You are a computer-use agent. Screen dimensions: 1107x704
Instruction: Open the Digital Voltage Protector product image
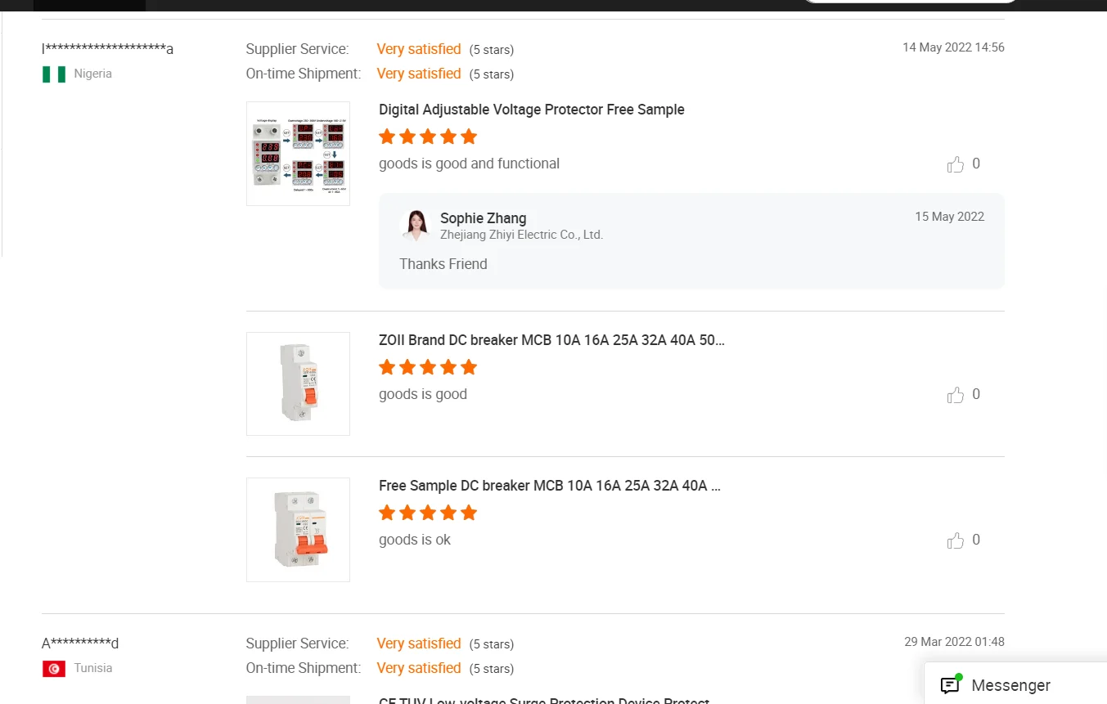(298, 154)
